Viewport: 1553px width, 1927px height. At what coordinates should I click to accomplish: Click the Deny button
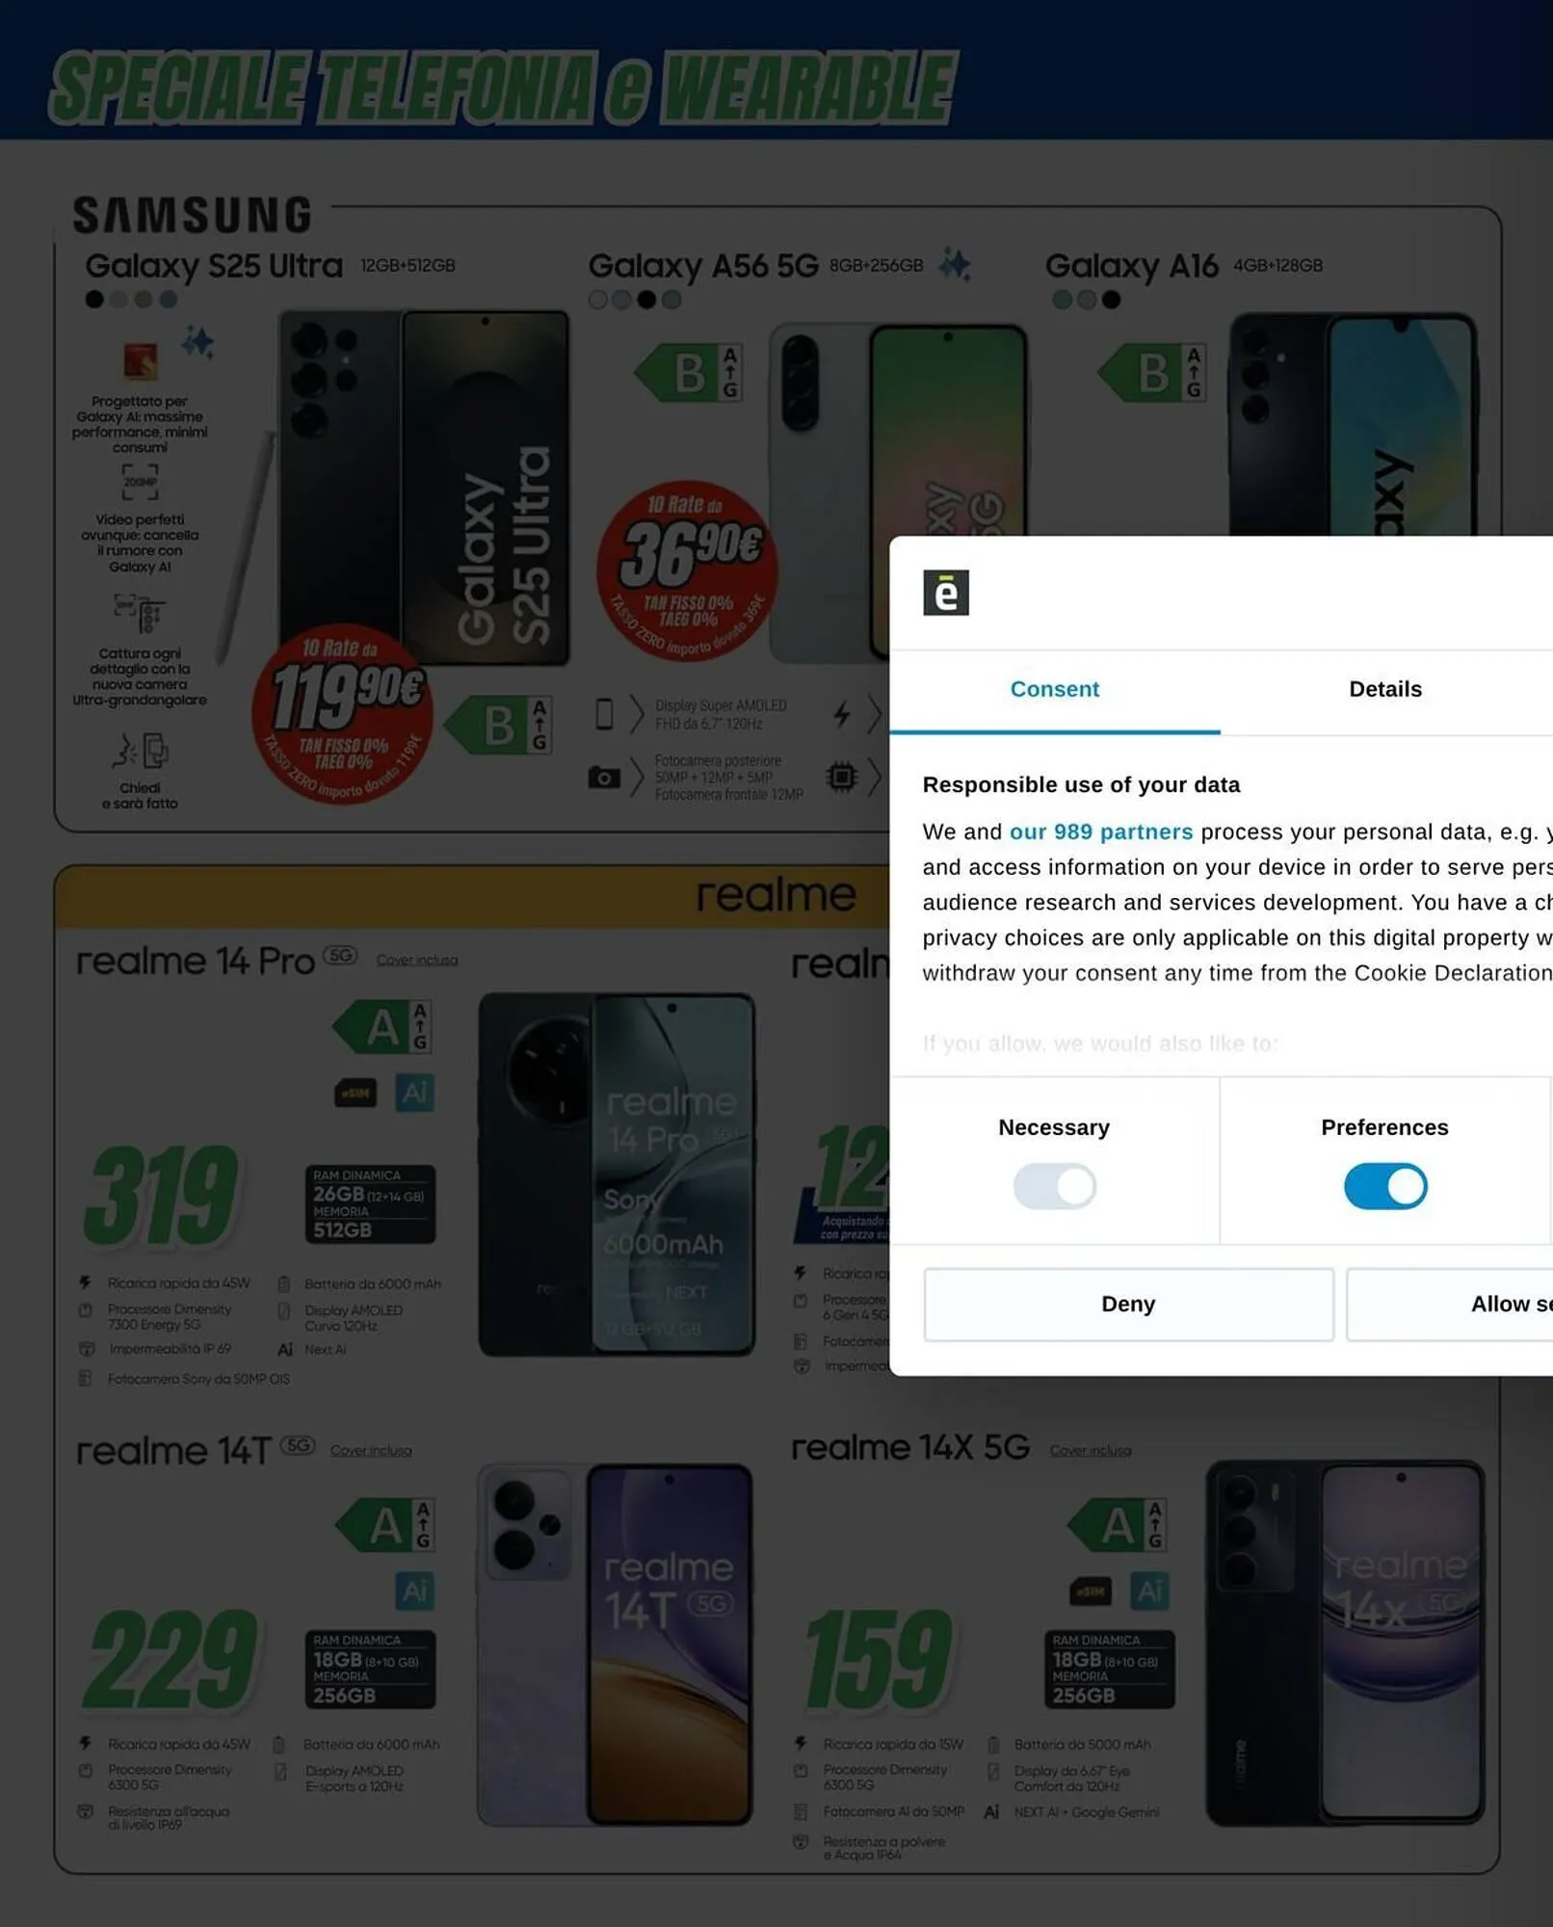click(x=1128, y=1305)
